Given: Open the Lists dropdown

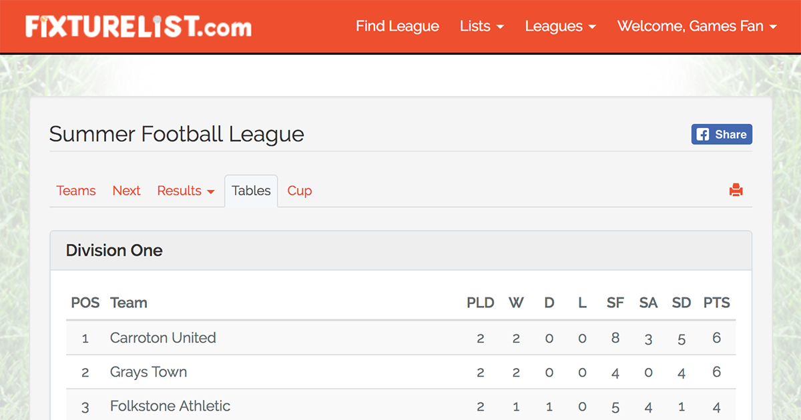Looking at the screenshot, I should 482,26.
